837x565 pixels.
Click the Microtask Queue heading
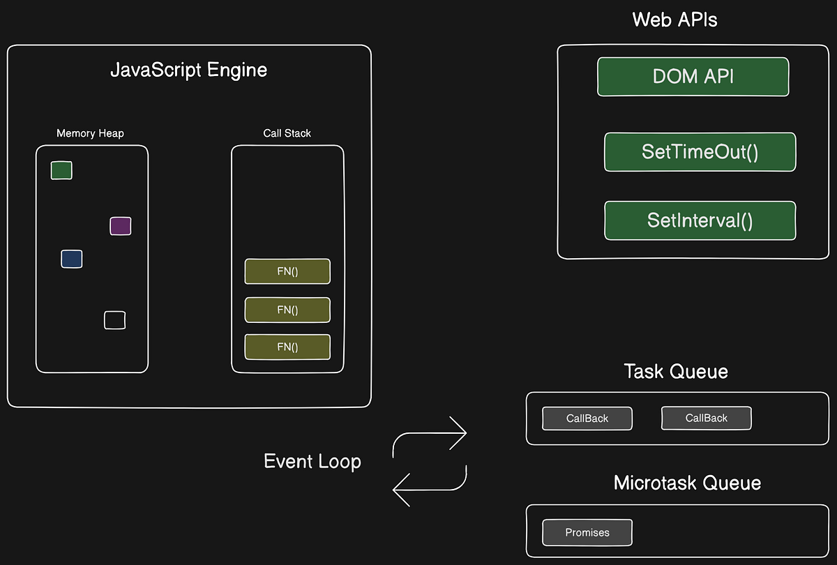[x=687, y=483]
